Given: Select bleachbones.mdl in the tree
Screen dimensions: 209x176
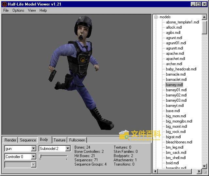Looking at the screenshot, I should pyautogui.click(x=179, y=142).
